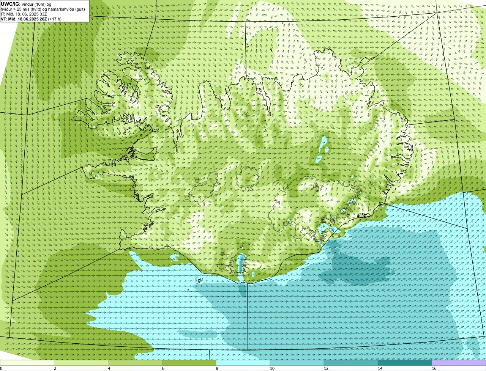The image size is (486, 371).
Task: Click the 'hviður > 25 m/s (hvítt)' legend line
Action: point(43,9)
